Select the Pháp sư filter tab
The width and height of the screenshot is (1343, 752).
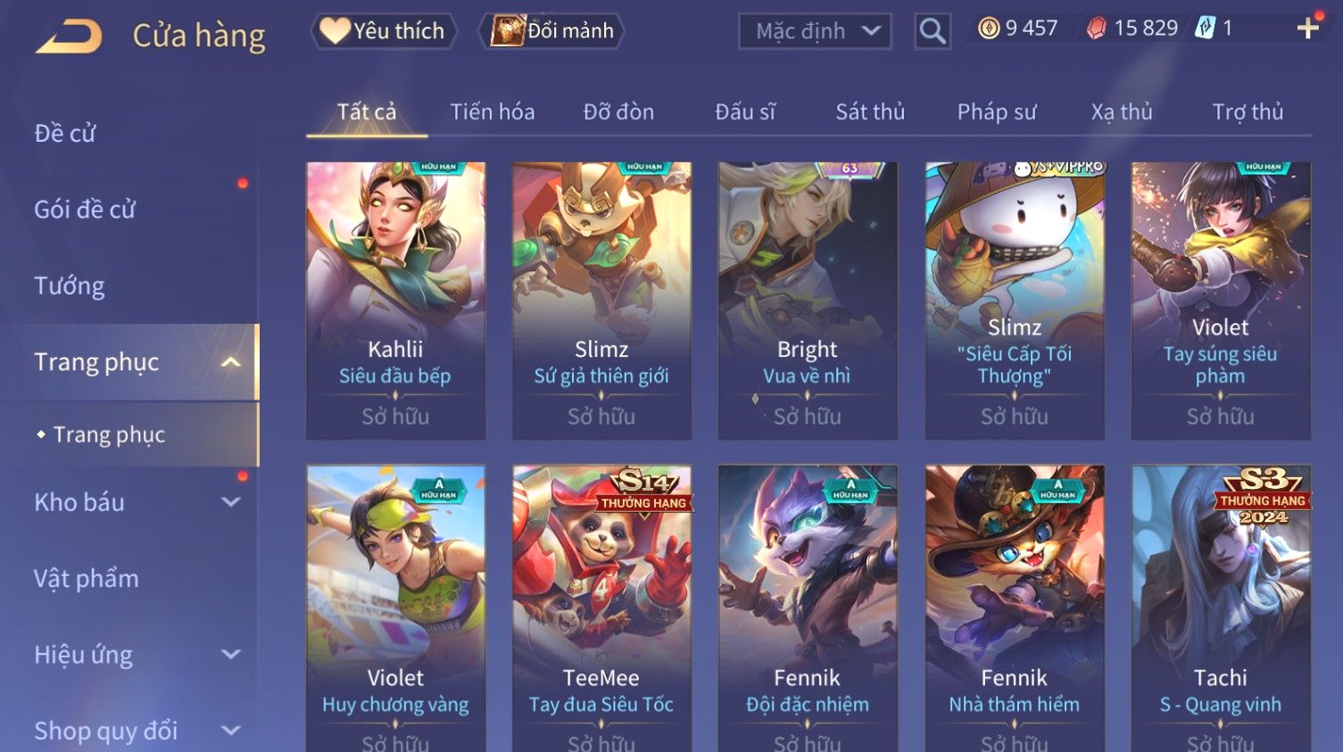[x=997, y=112]
